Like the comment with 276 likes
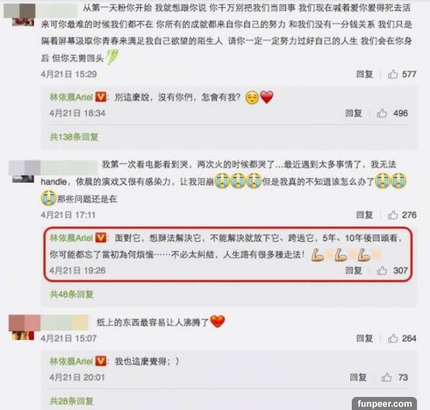 point(393,215)
